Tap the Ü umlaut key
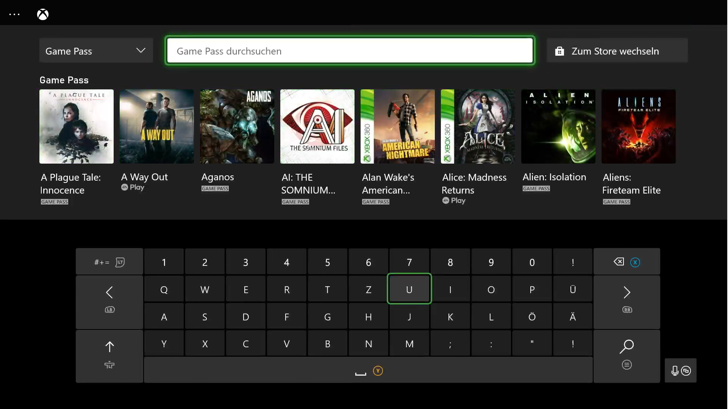The image size is (728, 409). pyautogui.click(x=573, y=289)
